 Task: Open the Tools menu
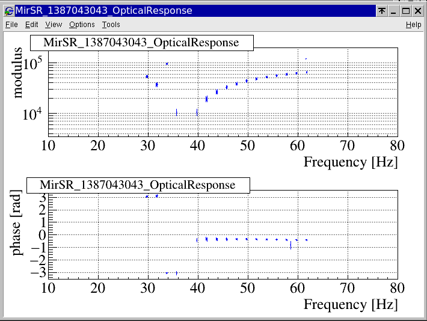111,25
